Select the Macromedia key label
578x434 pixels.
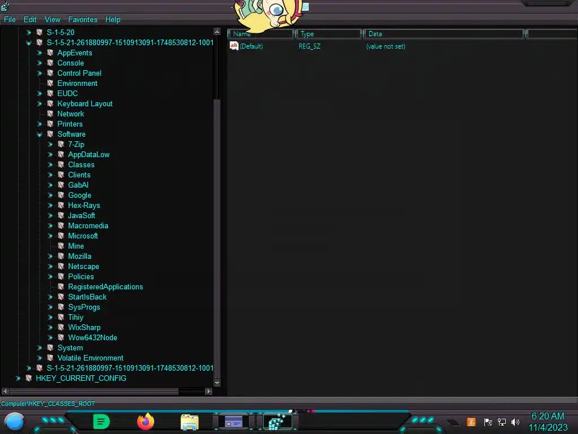88,225
